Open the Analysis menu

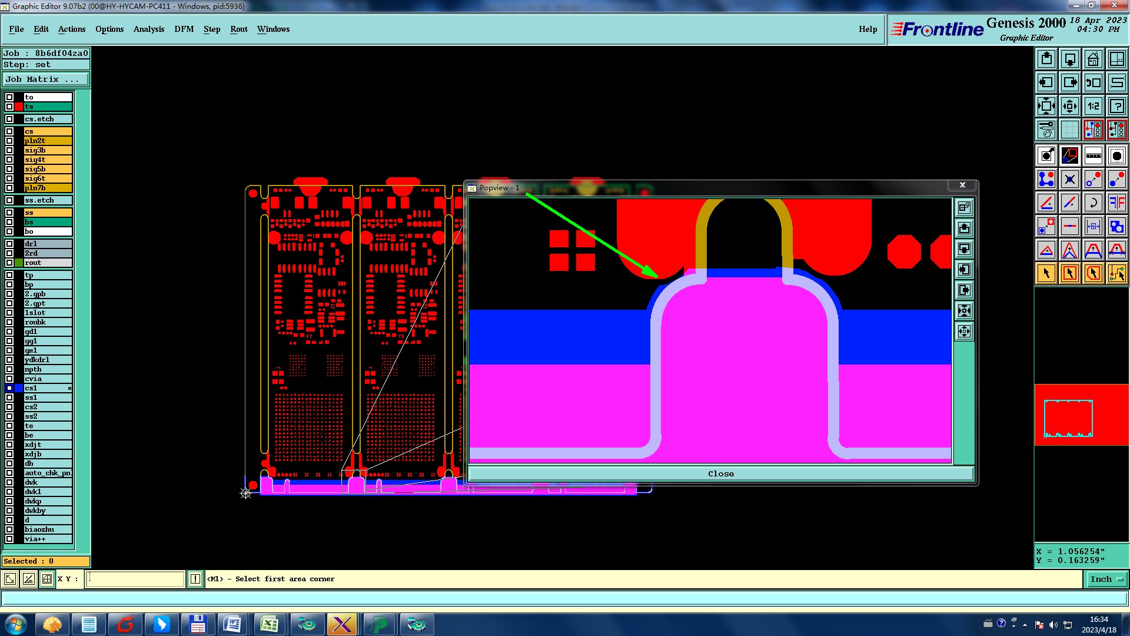148,29
